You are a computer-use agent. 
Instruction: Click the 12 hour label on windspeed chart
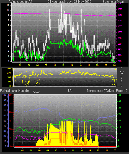pos(63,65)
